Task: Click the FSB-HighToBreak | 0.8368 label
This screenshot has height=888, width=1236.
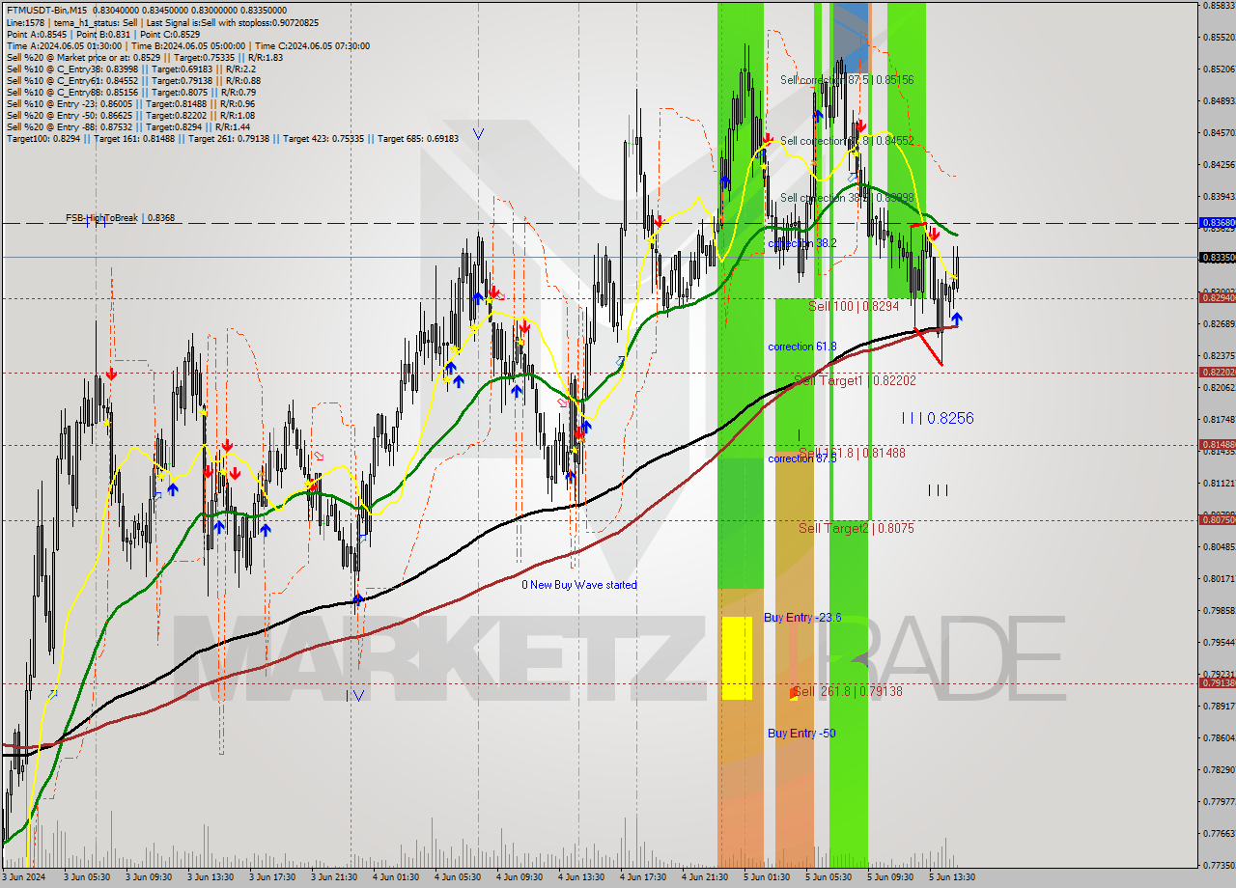Action: coord(121,218)
